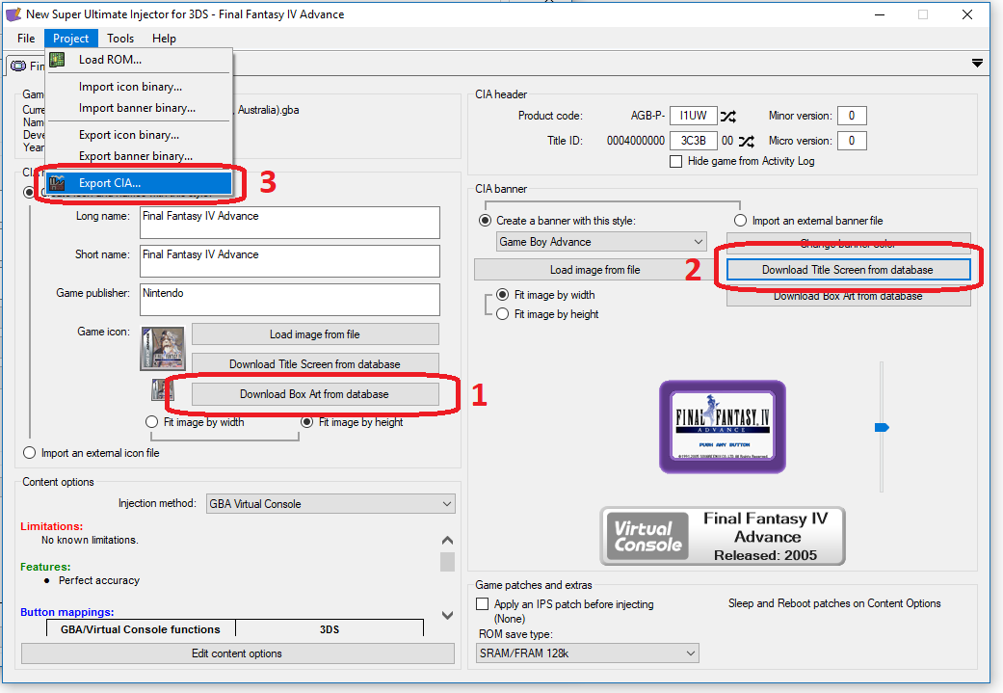Select Create a banner with this style

tap(486, 221)
